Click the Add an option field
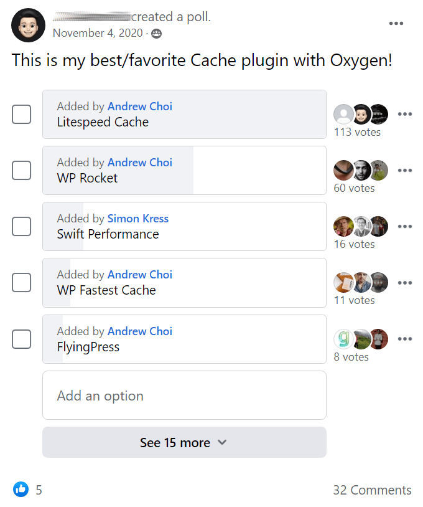The image size is (423, 507). point(184,395)
